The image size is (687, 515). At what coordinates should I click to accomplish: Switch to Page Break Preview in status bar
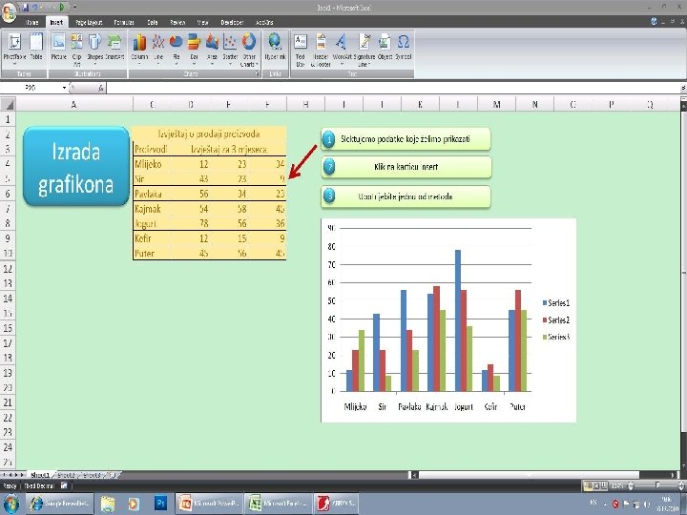click(x=604, y=485)
